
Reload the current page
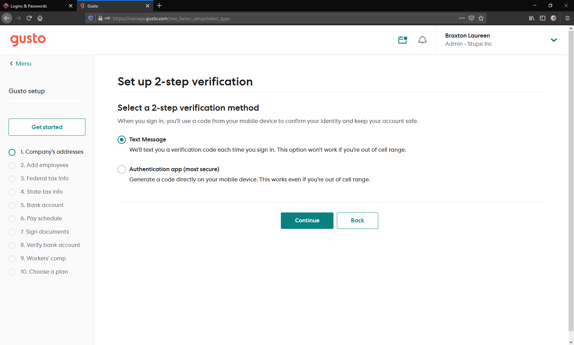[x=29, y=18]
